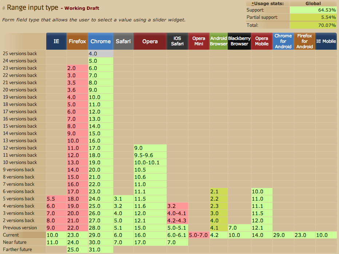This screenshot has width=339, height=254.
Task: Select the IE Mobile column header
Action: point(326,41)
